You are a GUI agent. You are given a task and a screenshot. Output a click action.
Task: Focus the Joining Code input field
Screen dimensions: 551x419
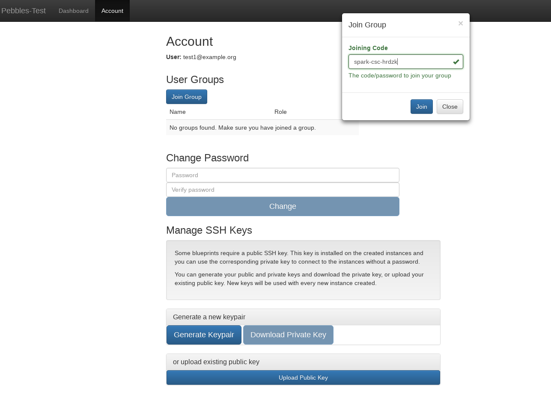pos(406,62)
